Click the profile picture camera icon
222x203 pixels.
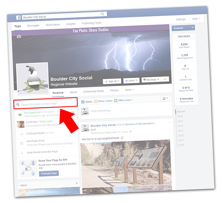point(21,91)
